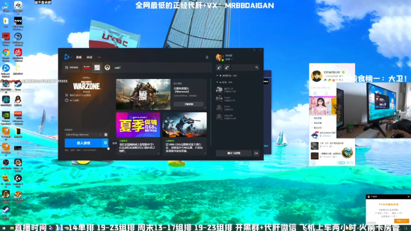411x231 pixels.
Task: Open the Call of Duty: Warzone version dropdown
Action: pyautogui.click(x=83, y=135)
